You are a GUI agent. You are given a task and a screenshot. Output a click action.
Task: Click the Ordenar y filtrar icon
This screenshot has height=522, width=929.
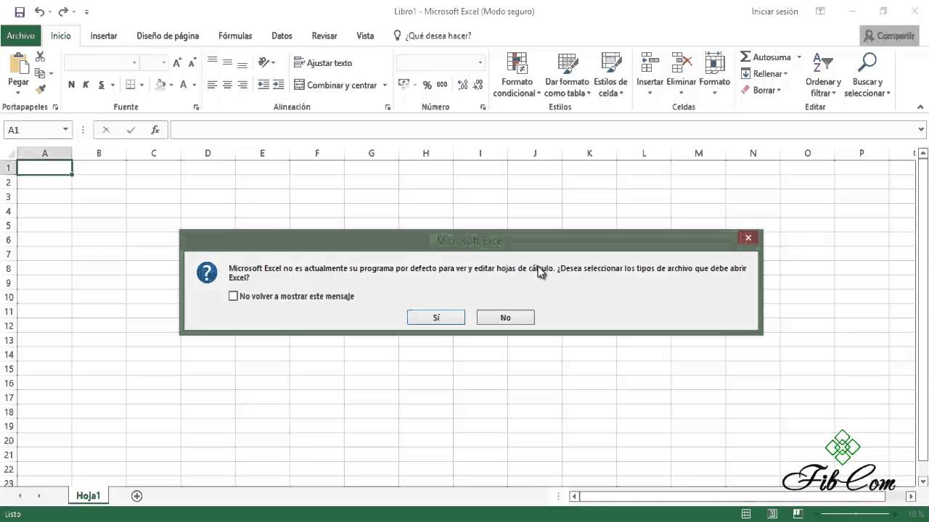(822, 63)
